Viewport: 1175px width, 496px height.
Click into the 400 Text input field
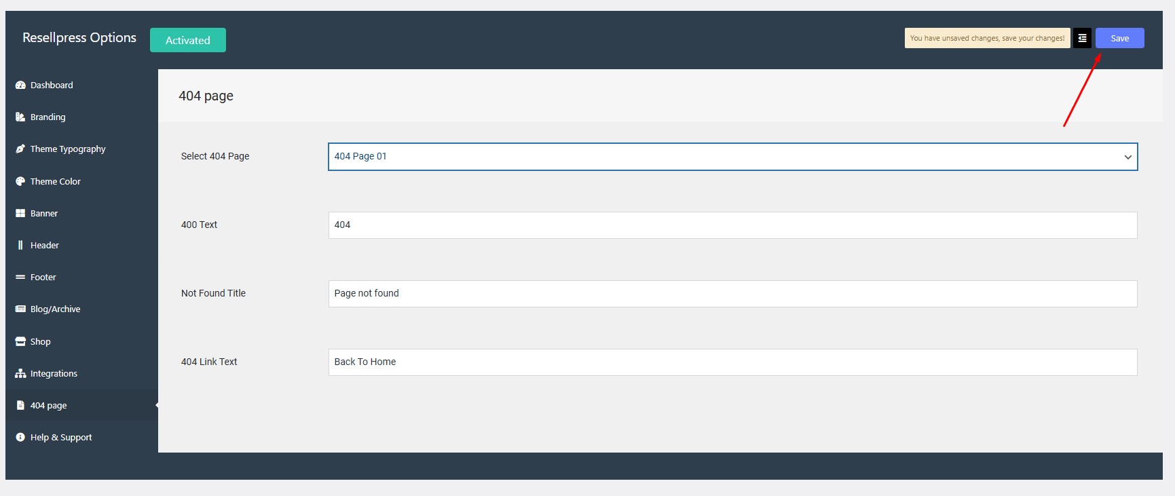click(x=732, y=225)
